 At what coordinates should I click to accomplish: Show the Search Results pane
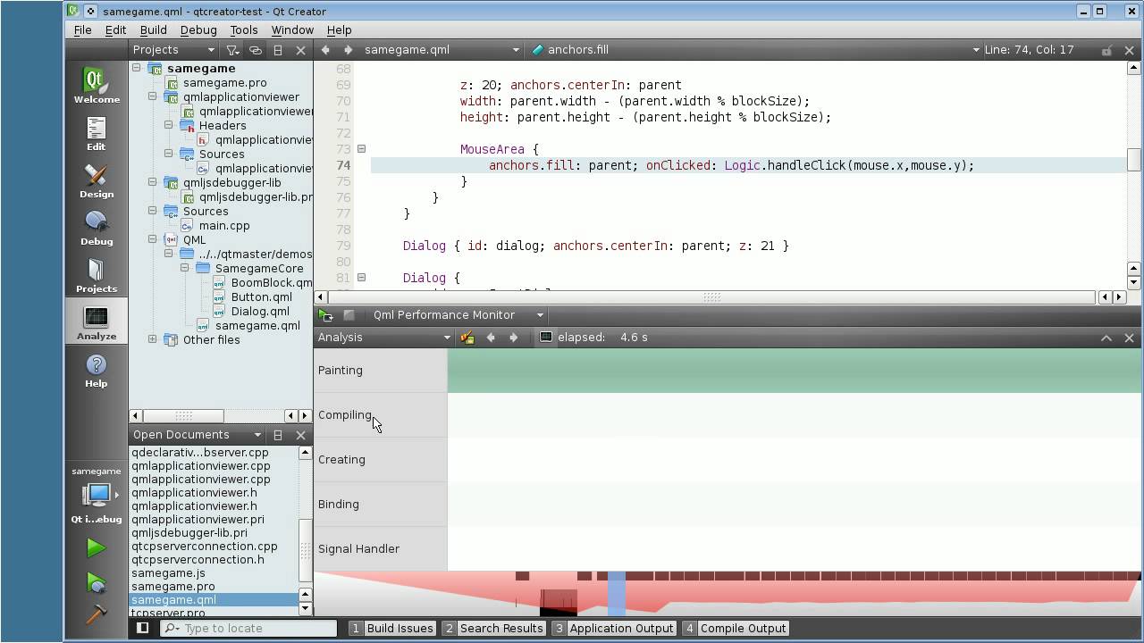493,628
